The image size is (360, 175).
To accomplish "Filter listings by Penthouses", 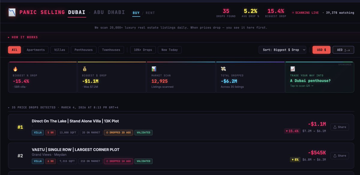I will [84, 50].
